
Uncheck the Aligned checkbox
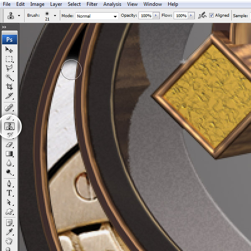click(211, 15)
